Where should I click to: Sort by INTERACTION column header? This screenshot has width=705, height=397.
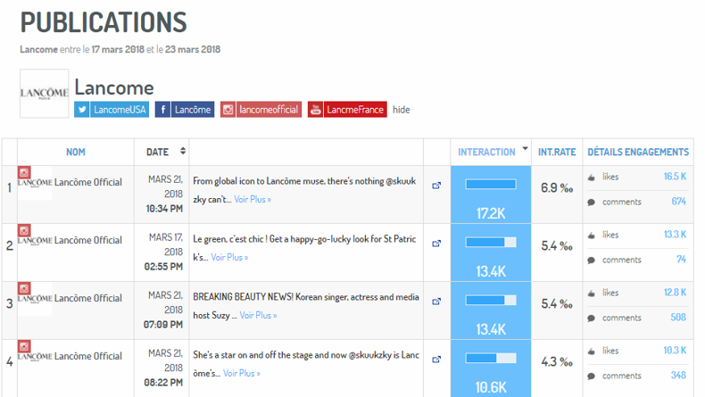click(486, 153)
